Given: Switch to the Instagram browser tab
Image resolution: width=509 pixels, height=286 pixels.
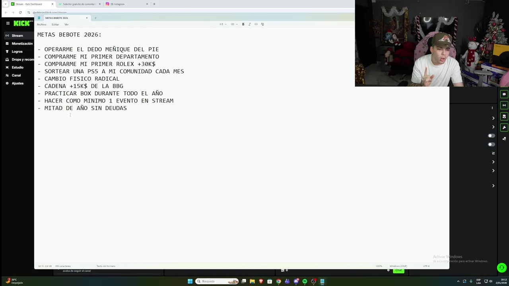Looking at the screenshot, I should point(126,4).
